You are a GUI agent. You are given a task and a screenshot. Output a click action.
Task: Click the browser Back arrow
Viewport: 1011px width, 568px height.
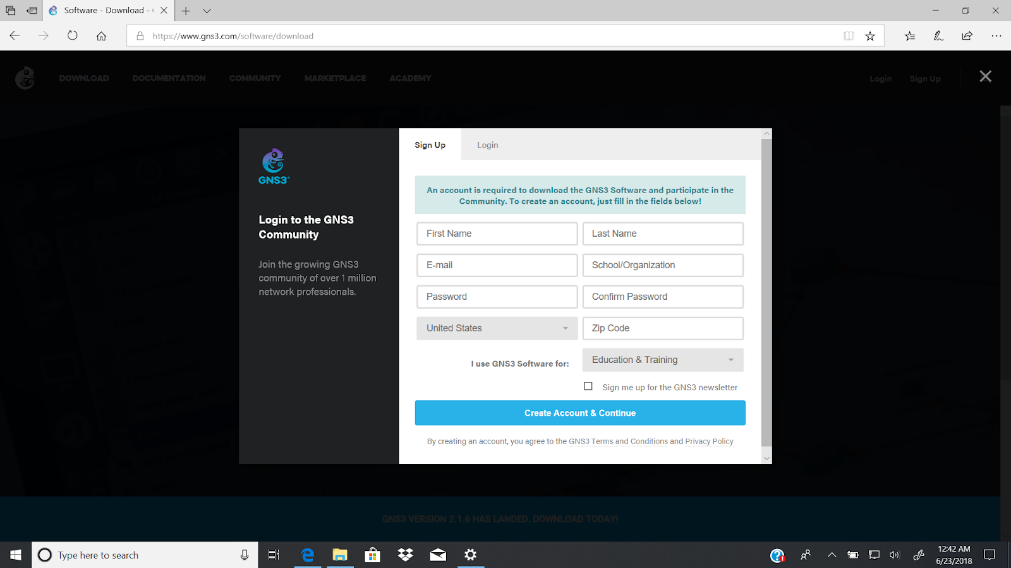coord(15,36)
